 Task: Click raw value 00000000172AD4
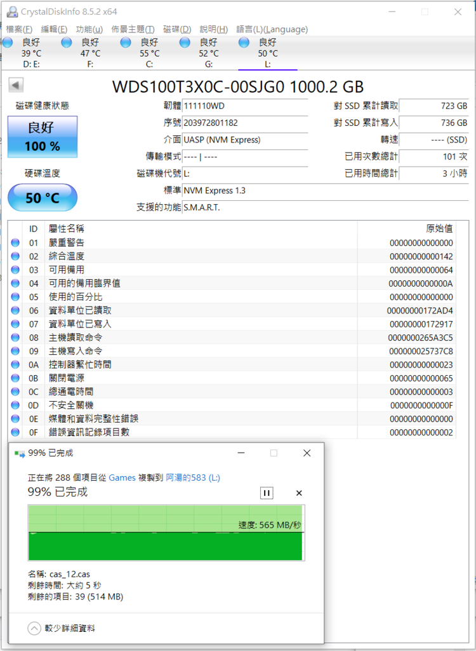(x=420, y=310)
